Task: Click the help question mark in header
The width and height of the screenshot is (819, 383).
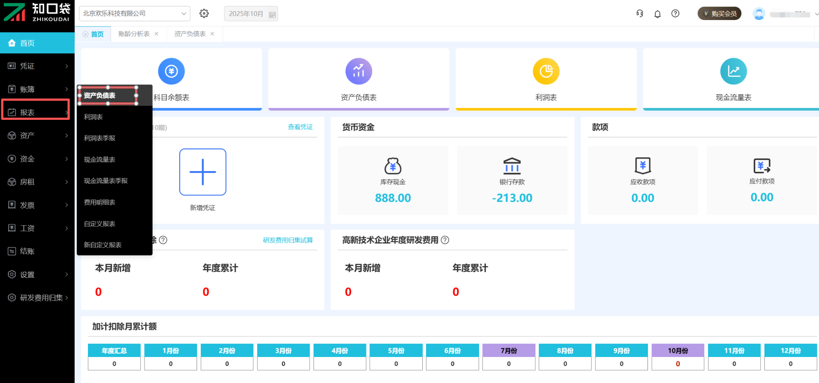Action: coord(675,14)
